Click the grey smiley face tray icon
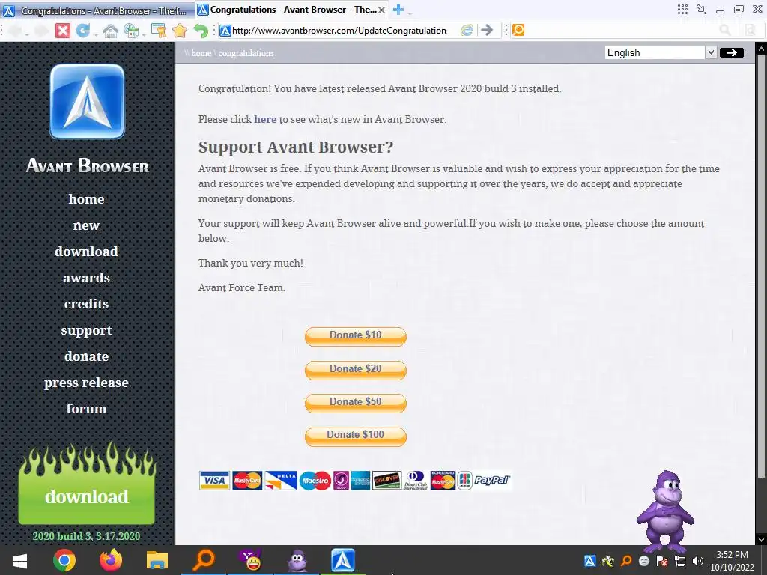This screenshot has width=767, height=575. click(x=644, y=561)
